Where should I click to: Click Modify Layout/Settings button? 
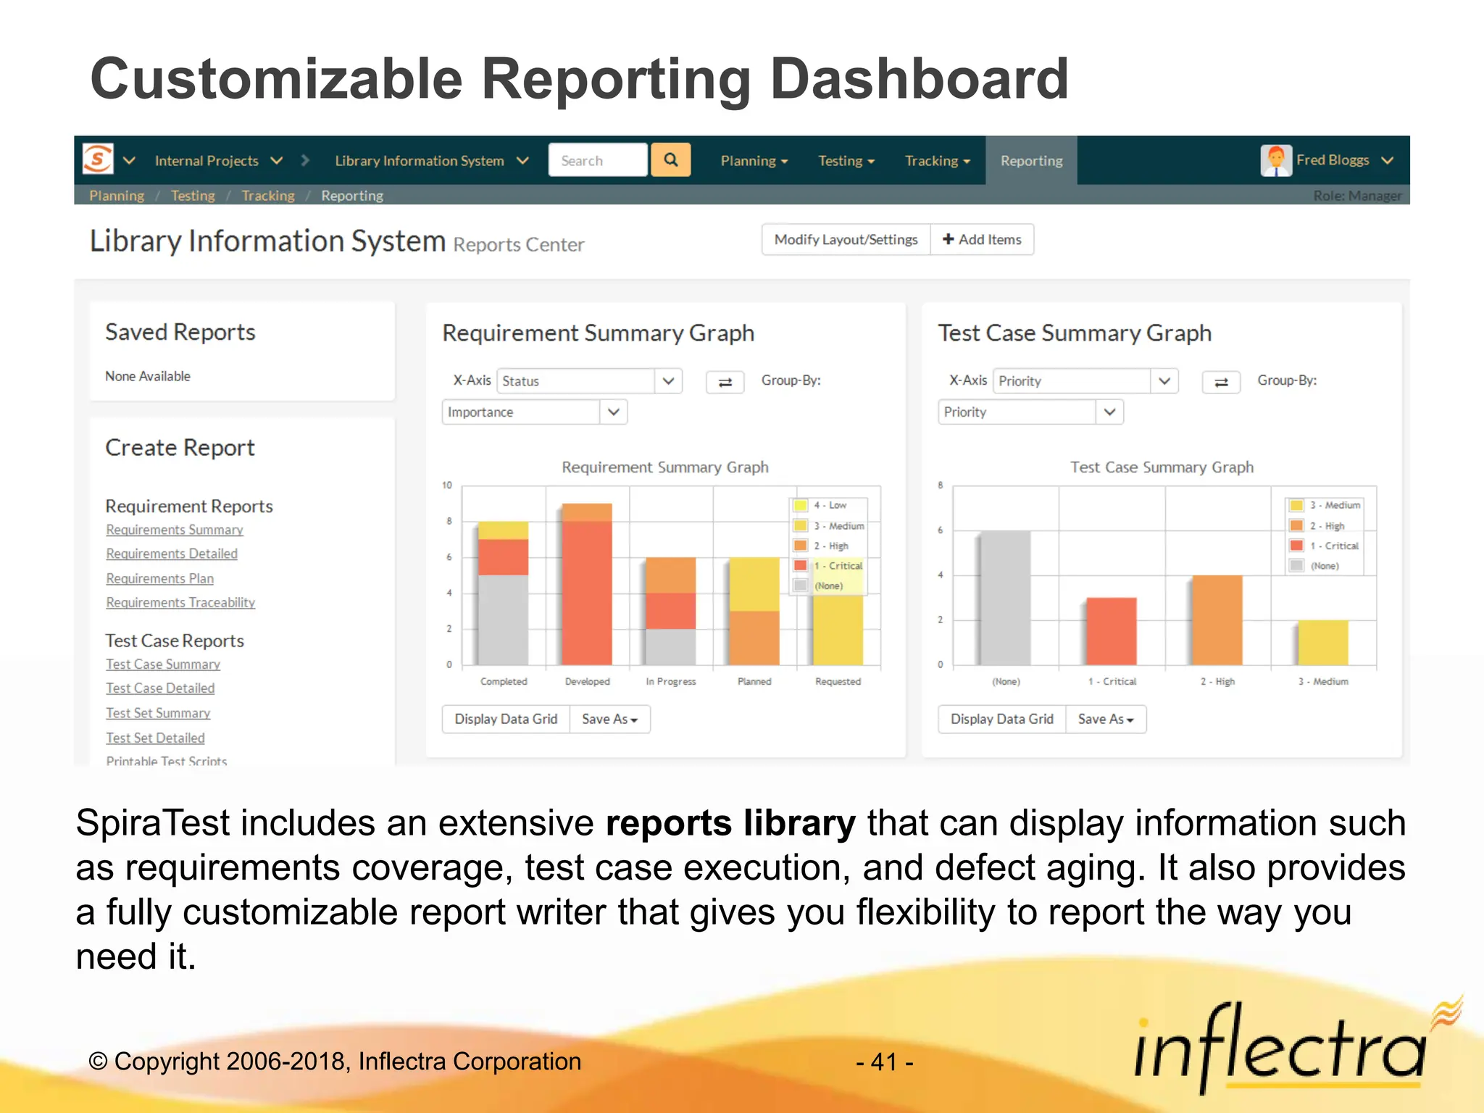pos(846,240)
